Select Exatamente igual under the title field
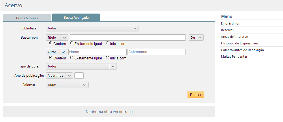283x122 pixels. click(x=72, y=43)
